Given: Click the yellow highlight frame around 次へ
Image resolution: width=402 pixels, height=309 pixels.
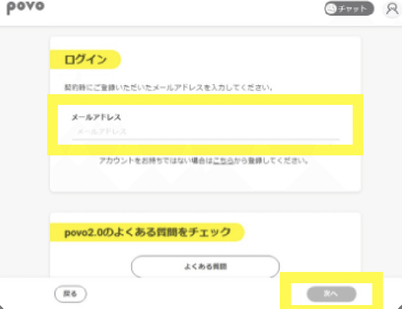Looking at the screenshot, I should [x=331, y=278].
